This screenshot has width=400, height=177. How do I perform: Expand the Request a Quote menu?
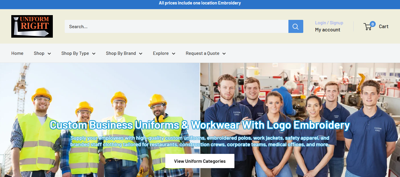coord(206,53)
